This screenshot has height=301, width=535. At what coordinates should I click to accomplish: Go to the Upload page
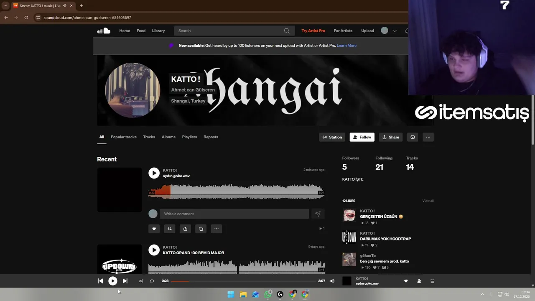[367, 31]
